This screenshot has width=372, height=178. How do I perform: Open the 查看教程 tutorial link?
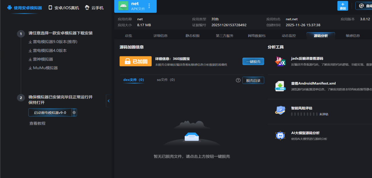37,123
